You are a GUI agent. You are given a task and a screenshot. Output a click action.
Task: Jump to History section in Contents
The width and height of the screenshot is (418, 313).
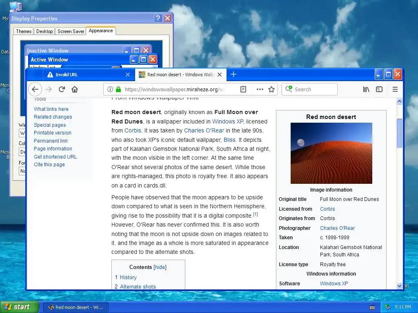(x=128, y=277)
